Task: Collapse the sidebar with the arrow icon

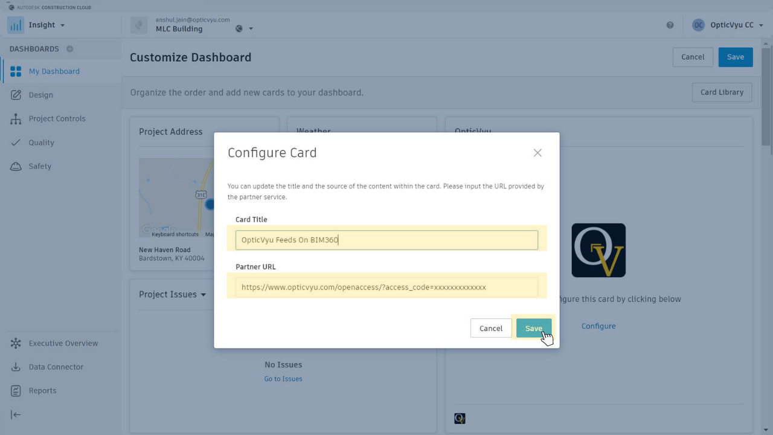Action: coord(16,414)
